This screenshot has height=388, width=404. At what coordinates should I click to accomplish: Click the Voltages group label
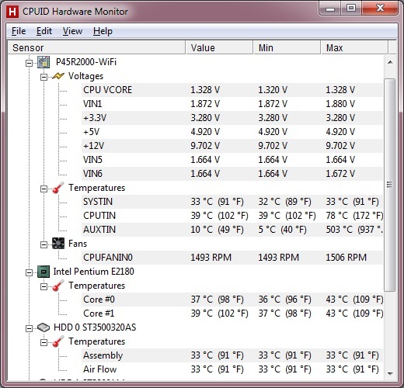point(85,76)
